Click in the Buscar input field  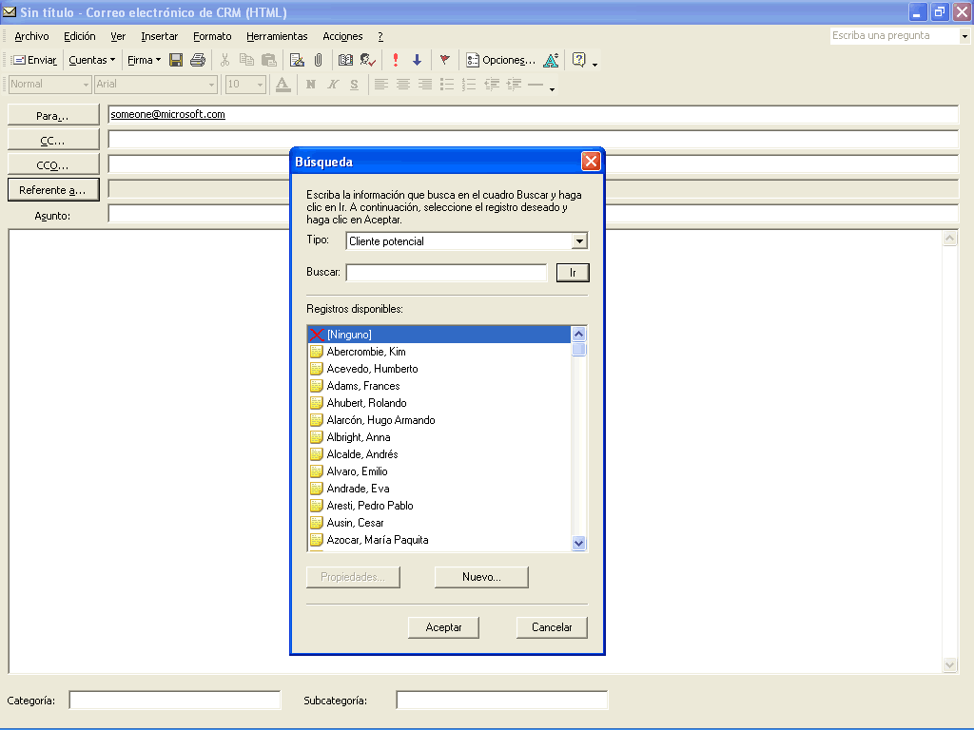click(x=446, y=273)
